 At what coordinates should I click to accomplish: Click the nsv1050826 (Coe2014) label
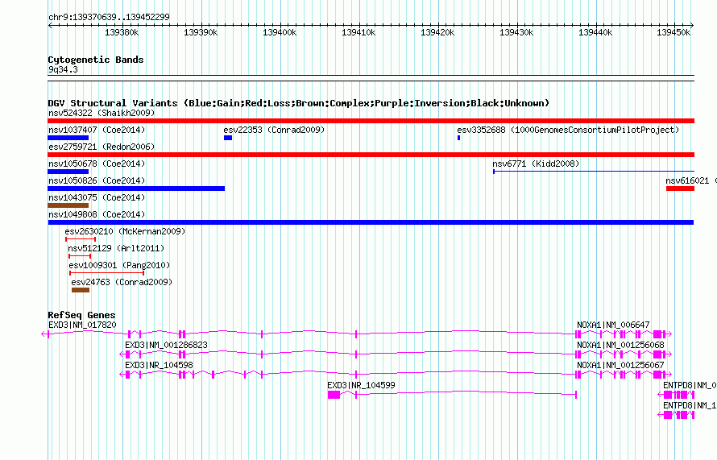pos(97,180)
